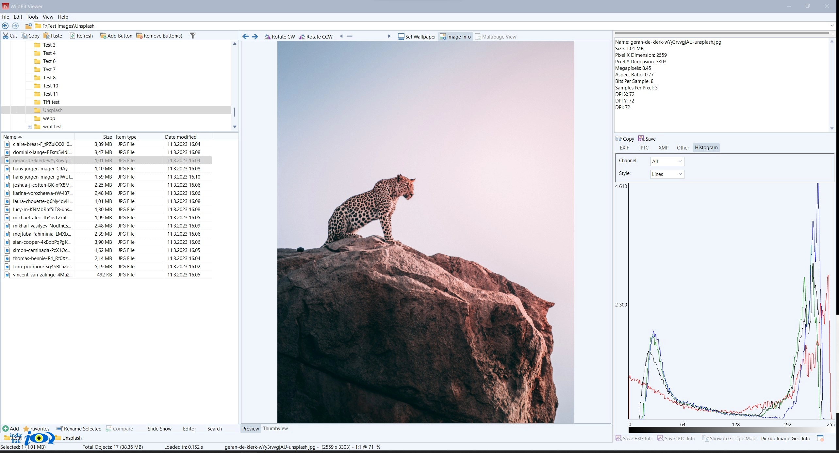The image size is (839, 453).
Task: Open the Channel dropdown
Action: tap(667, 161)
